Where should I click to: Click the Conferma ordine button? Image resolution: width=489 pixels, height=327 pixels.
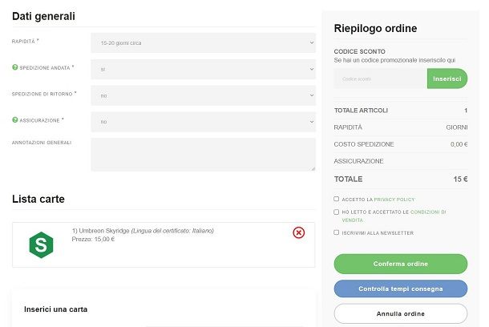pyautogui.click(x=401, y=264)
